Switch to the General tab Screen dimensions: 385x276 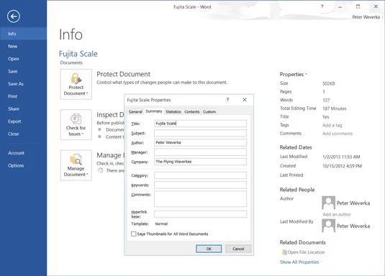click(135, 111)
